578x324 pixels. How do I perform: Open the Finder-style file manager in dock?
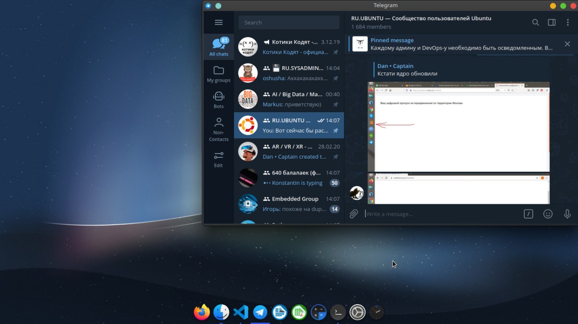coord(221,312)
